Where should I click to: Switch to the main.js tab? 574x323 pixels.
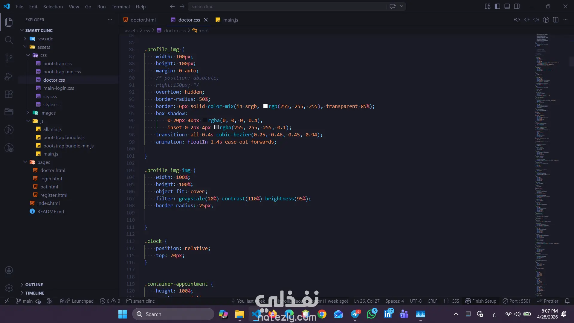coord(230,20)
